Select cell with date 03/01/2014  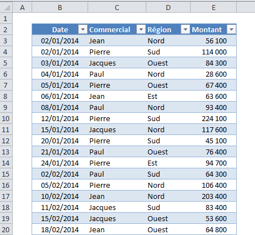[60, 63]
